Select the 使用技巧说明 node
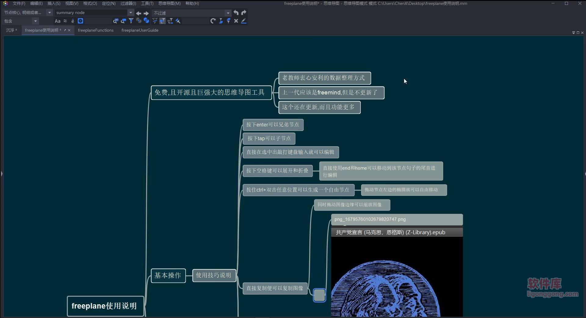 [214, 275]
